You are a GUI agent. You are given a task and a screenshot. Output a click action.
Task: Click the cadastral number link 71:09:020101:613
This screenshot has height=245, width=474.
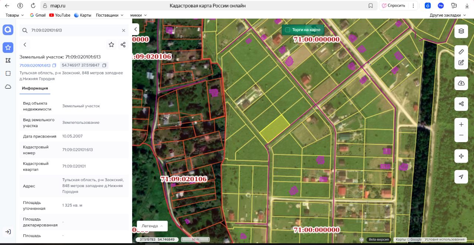(x=35, y=65)
